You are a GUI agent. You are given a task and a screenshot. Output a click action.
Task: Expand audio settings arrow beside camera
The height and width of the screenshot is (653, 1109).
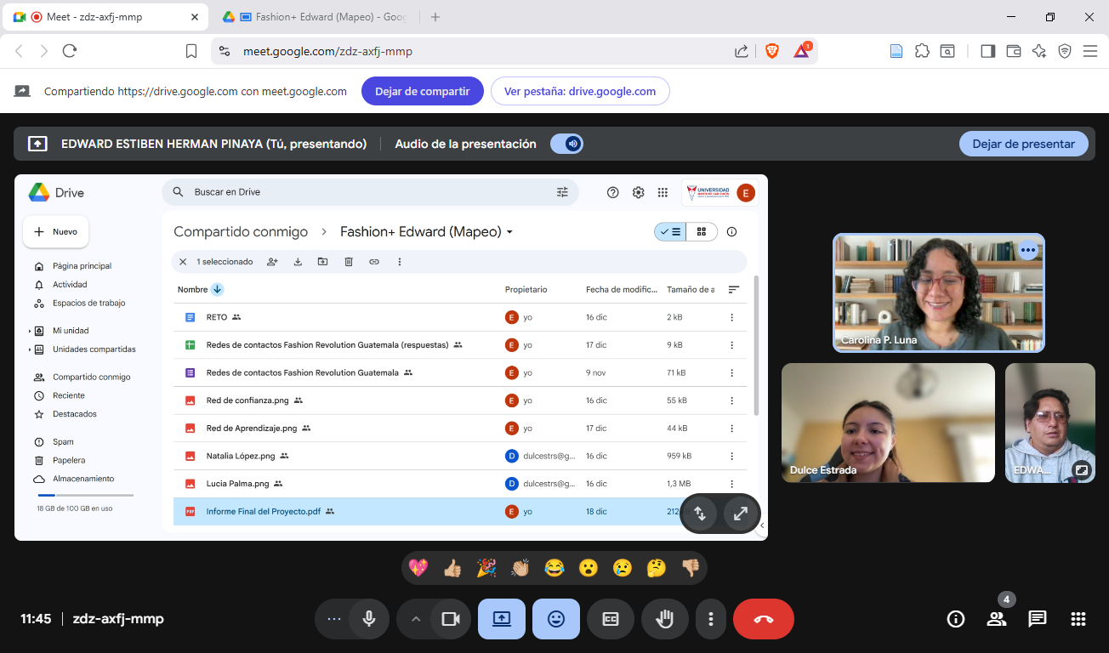point(416,619)
